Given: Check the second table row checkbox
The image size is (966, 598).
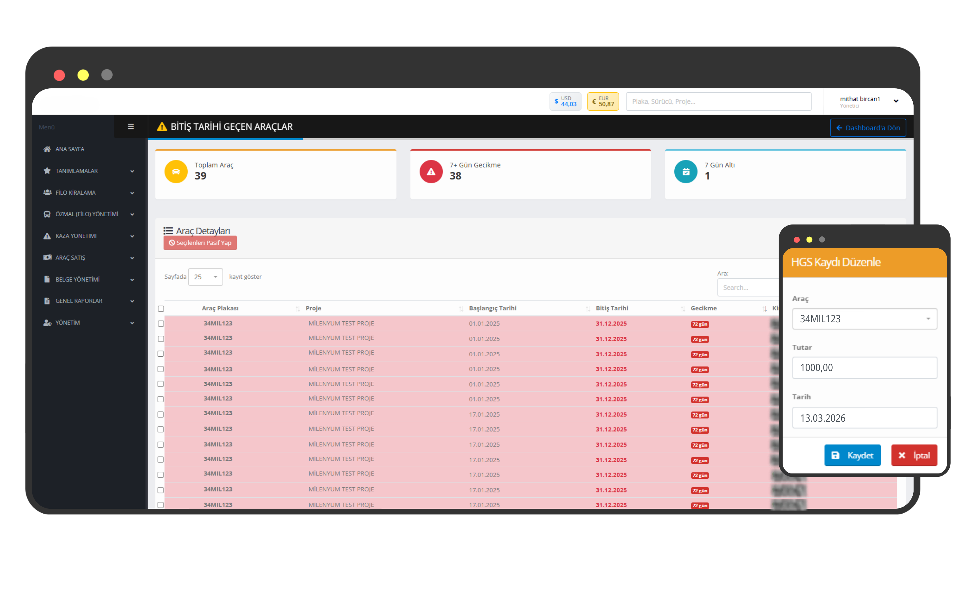Looking at the screenshot, I should 161,339.
